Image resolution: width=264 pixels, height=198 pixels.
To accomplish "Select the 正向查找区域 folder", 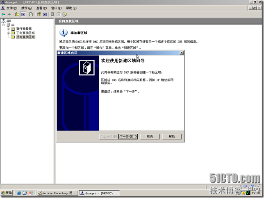I will (25, 33).
